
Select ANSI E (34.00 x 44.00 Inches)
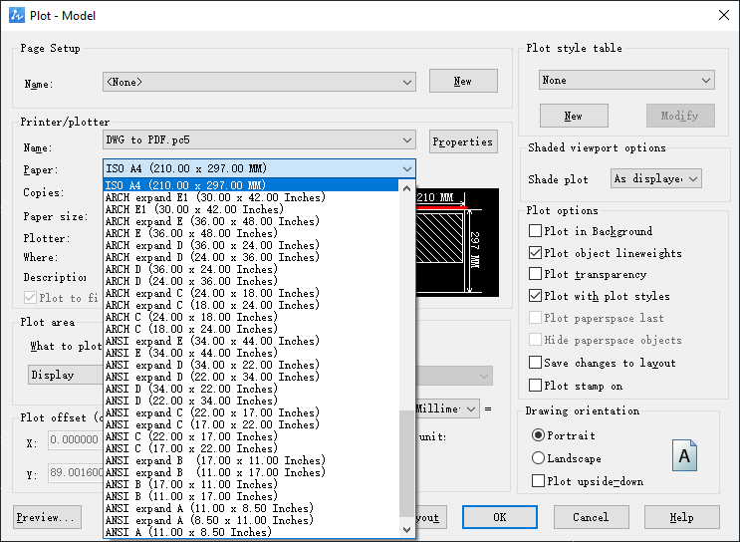tap(251, 353)
